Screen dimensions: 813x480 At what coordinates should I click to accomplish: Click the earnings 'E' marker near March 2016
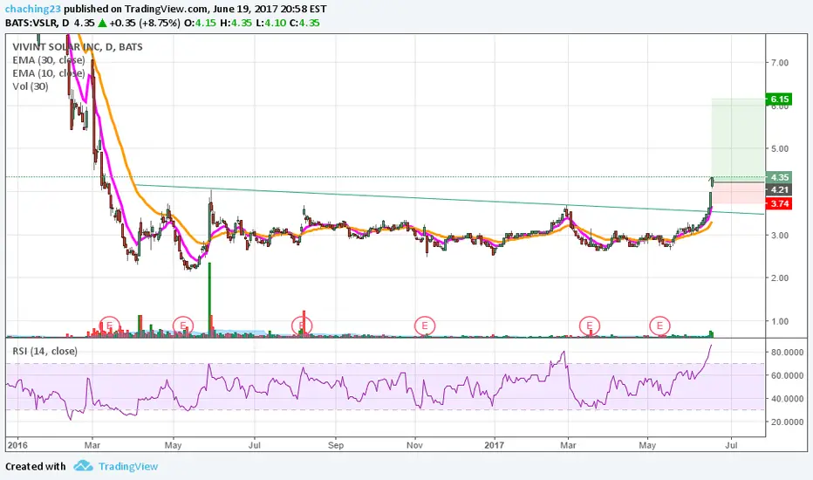pos(109,326)
